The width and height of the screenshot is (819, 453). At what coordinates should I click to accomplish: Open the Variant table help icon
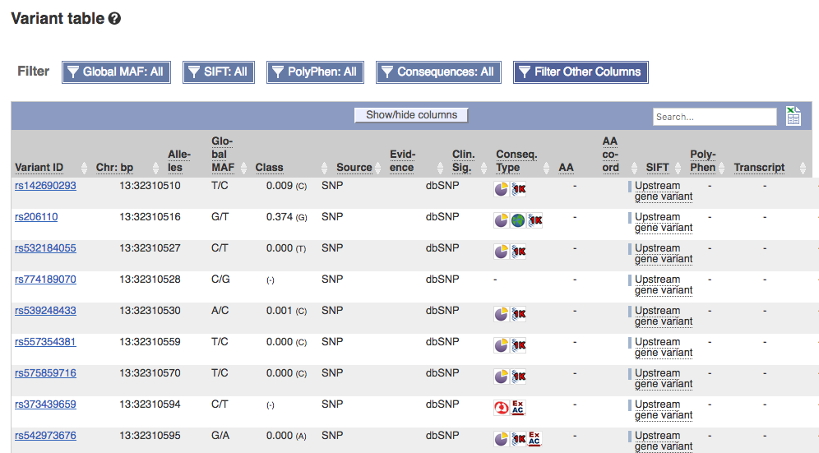click(x=114, y=19)
